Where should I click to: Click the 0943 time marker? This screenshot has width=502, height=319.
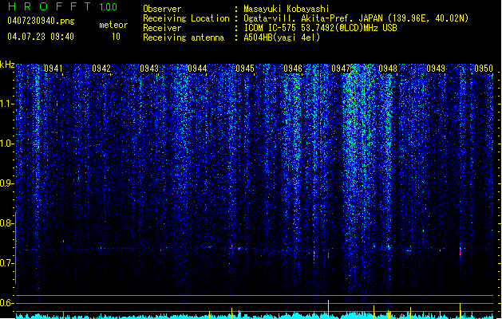pyautogui.click(x=149, y=69)
